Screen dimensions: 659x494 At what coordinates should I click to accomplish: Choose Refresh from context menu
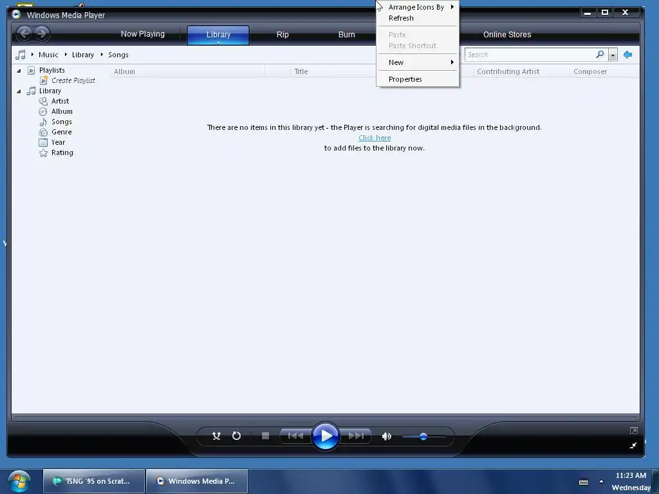click(x=418, y=18)
